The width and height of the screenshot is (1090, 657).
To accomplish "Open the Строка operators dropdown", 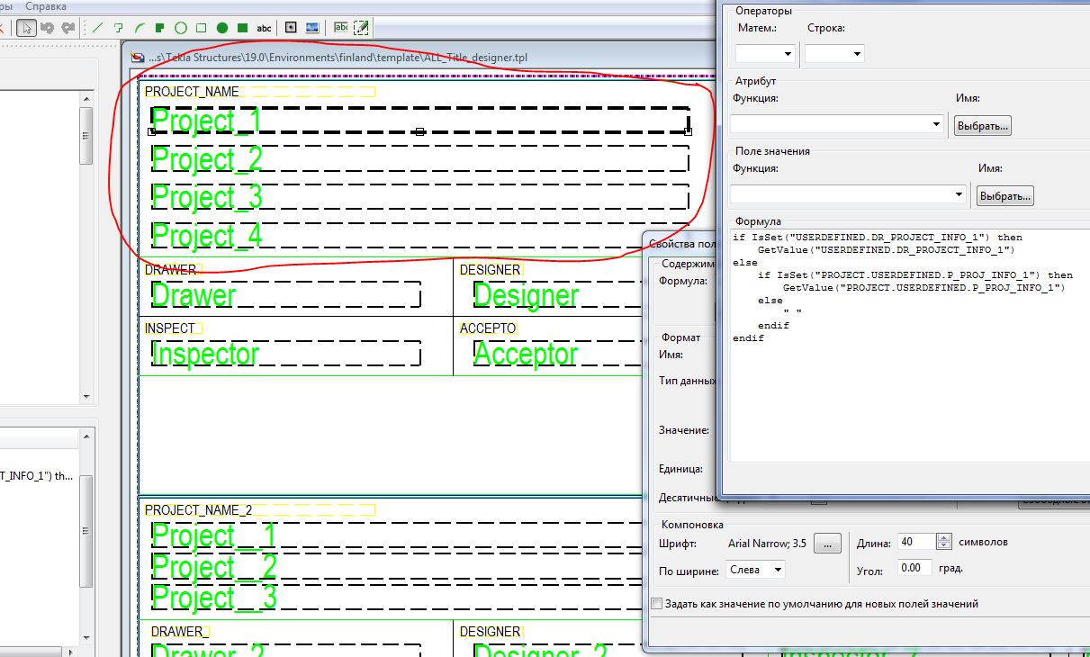I will pos(834,54).
